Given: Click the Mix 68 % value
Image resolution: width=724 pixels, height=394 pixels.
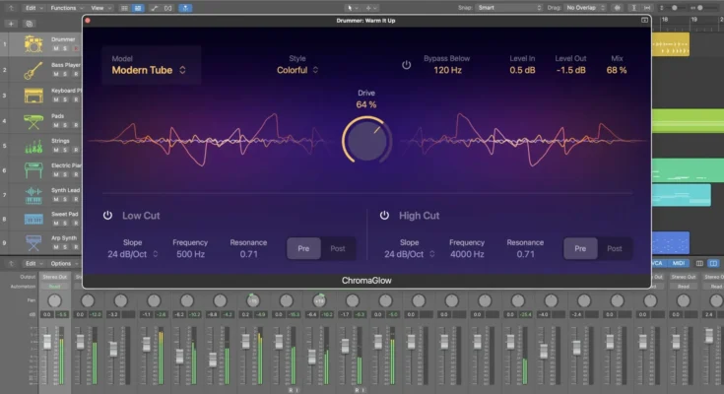Looking at the screenshot, I should (617, 70).
